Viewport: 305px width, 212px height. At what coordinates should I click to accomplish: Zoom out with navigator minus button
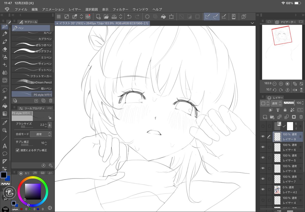point(274,84)
